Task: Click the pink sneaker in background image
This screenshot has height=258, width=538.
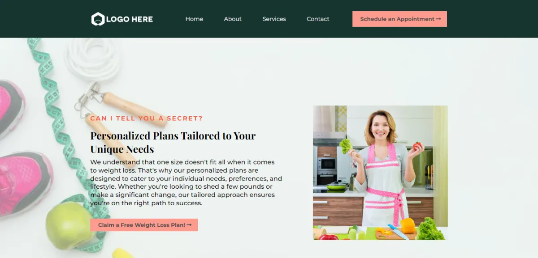Action: [25, 183]
